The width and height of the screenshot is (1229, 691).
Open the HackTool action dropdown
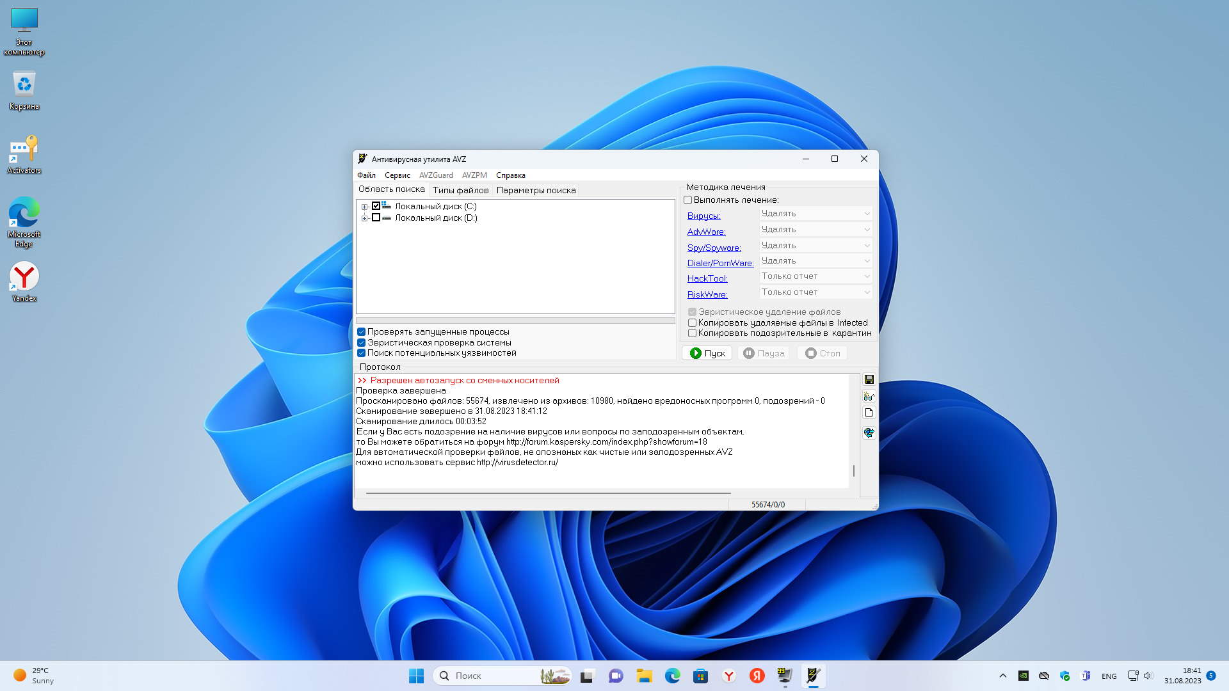815,276
